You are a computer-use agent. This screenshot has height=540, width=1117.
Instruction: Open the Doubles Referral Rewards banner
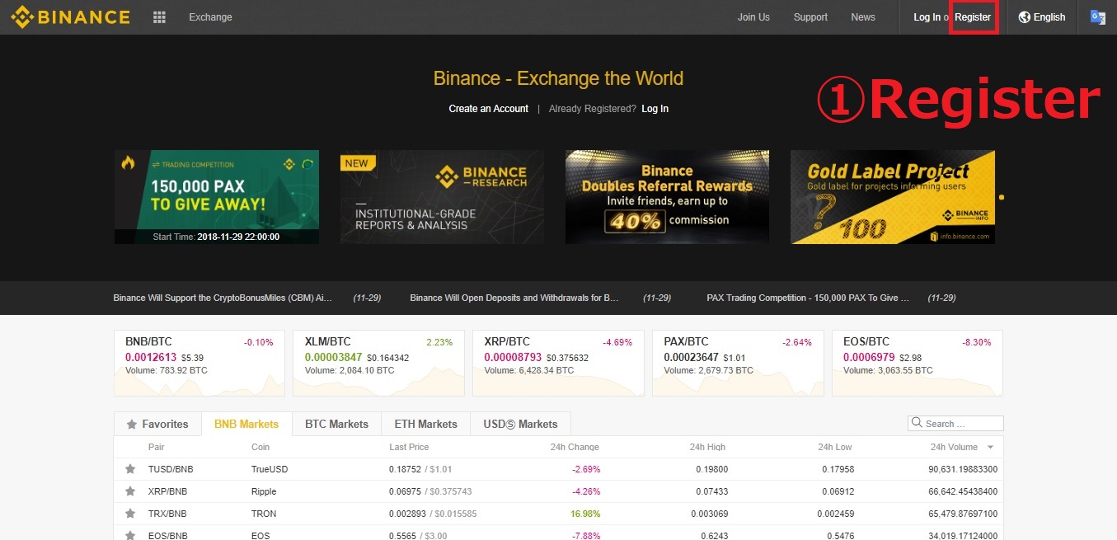coord(667,197)
